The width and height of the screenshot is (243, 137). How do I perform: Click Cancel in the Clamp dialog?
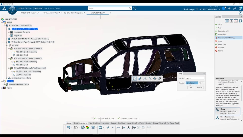[x=199, y=88]
